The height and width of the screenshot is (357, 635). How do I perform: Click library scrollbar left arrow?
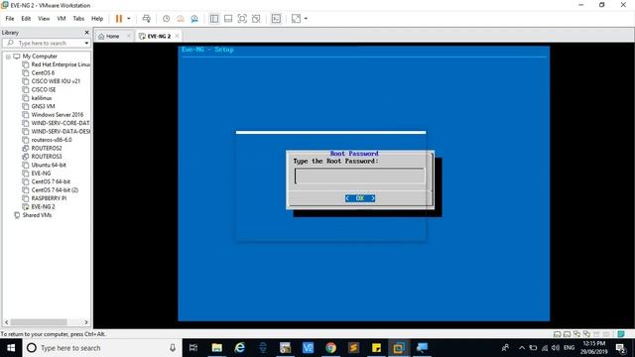coord(7,322)
